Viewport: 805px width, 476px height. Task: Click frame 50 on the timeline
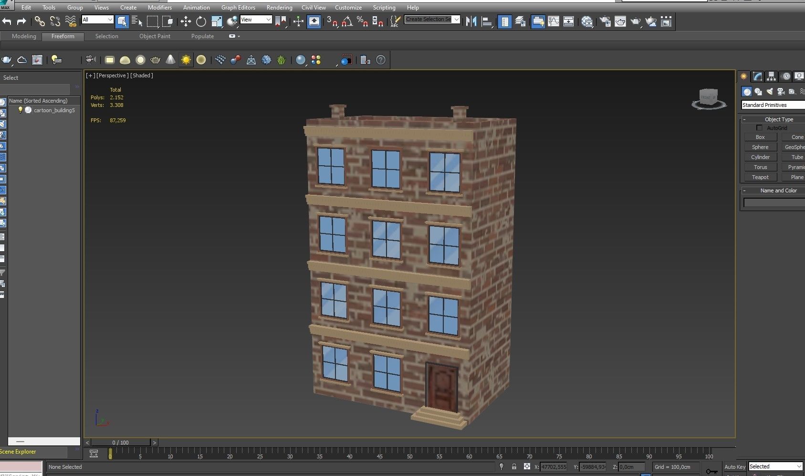click(409, 452)
